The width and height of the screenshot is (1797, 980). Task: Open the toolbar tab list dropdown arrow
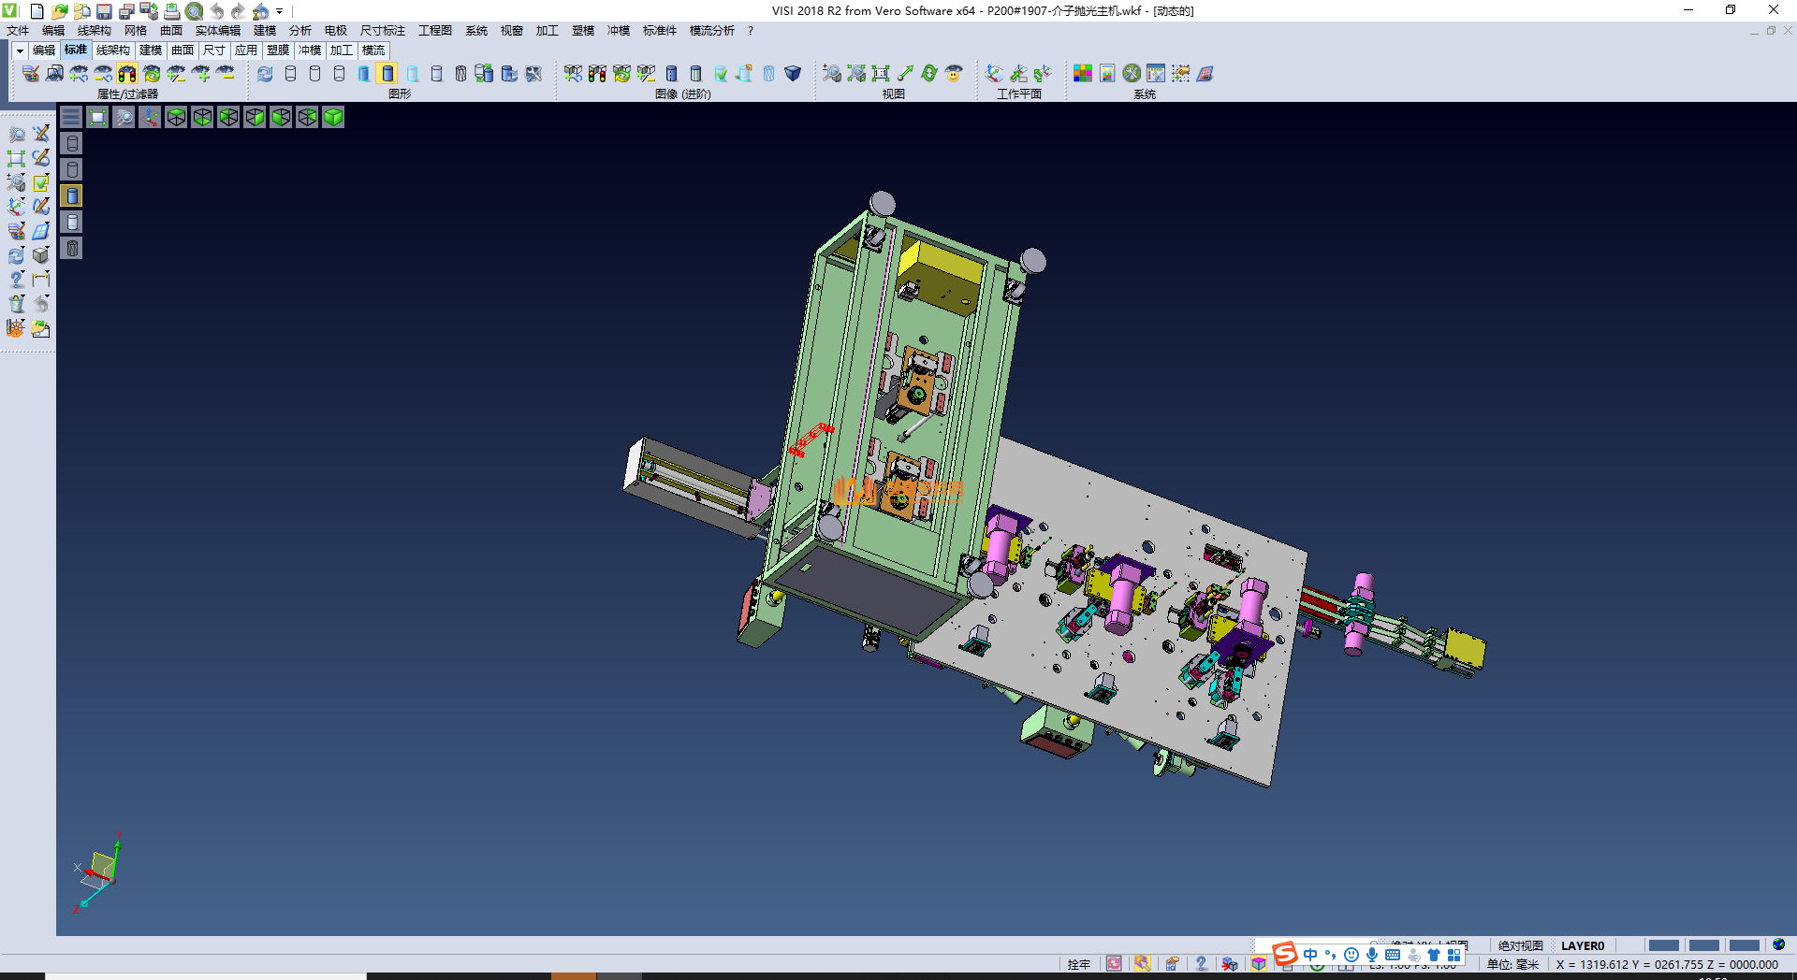point(19,50)
